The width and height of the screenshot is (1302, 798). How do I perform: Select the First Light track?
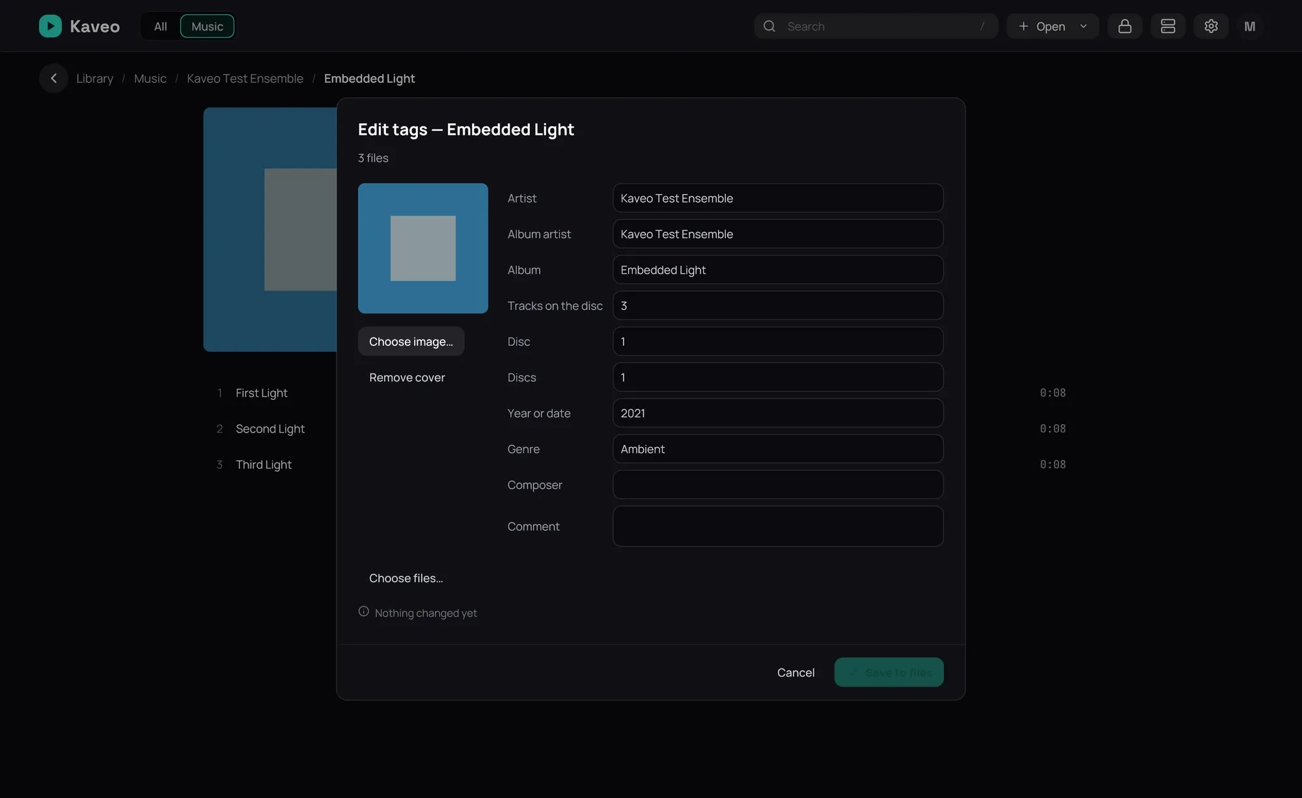point(261,393)
